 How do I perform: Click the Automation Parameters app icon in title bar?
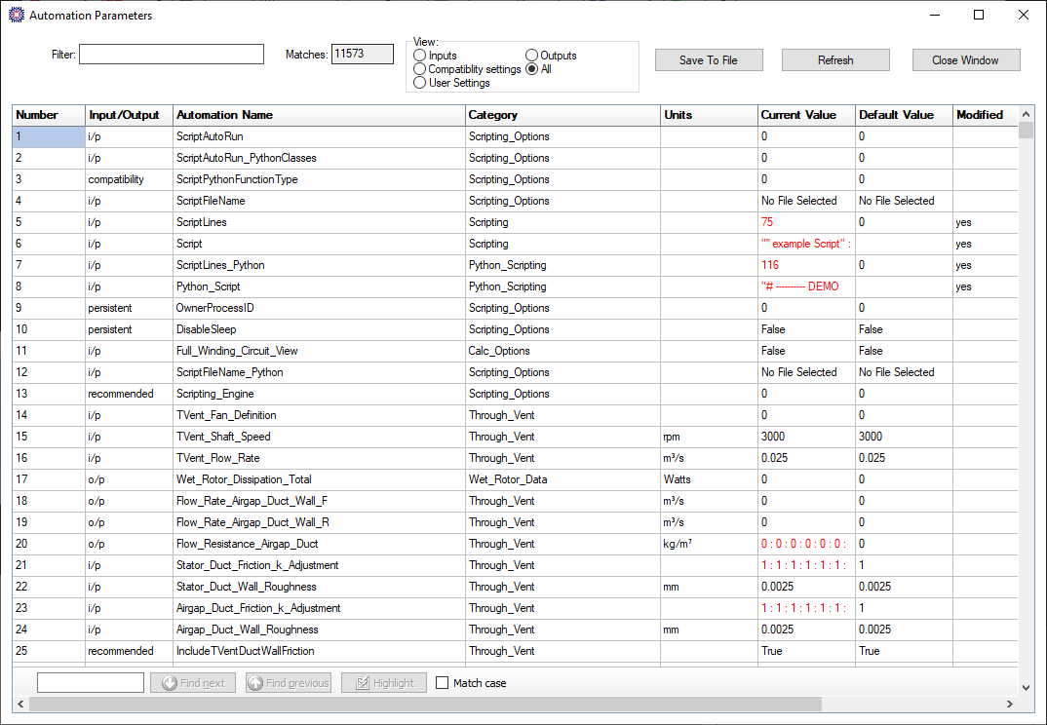pos(16,15)
